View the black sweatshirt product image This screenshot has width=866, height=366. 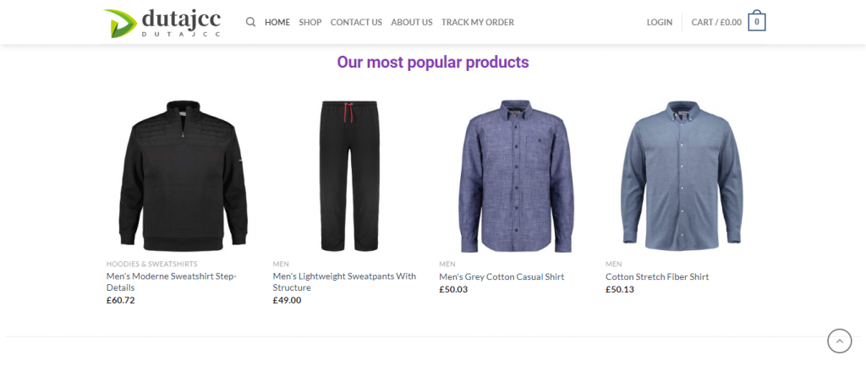click(x=184, y=175)
